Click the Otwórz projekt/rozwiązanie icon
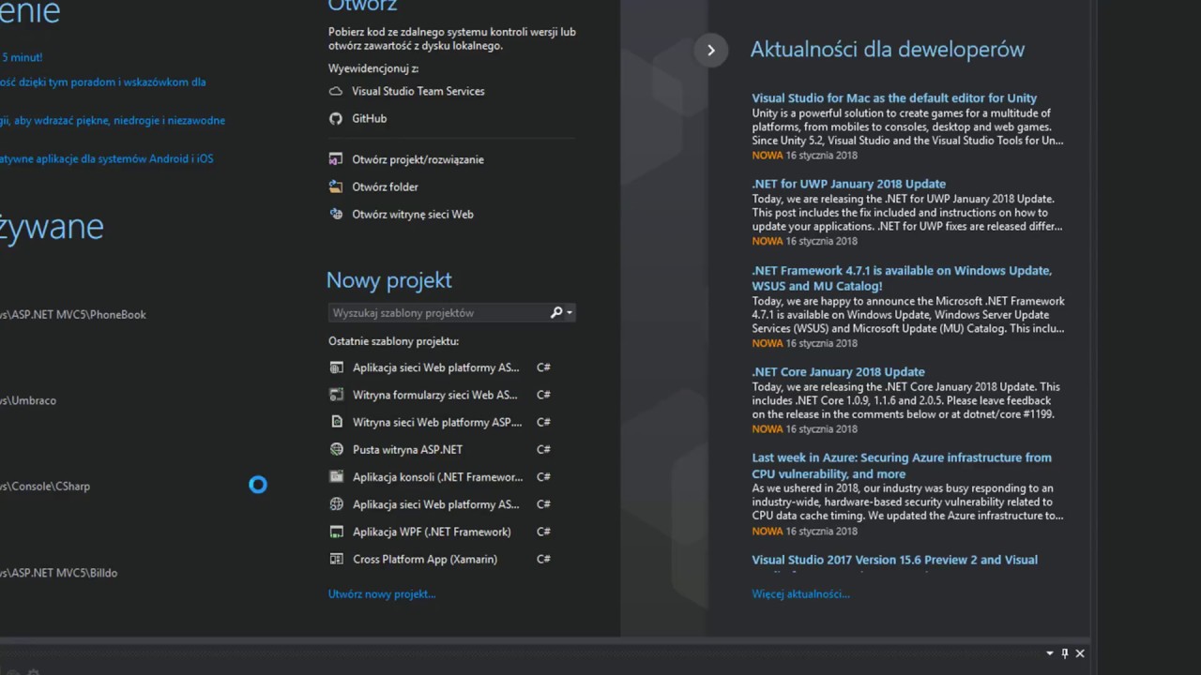The image size is (1201, 675). [x=336, y=159]
